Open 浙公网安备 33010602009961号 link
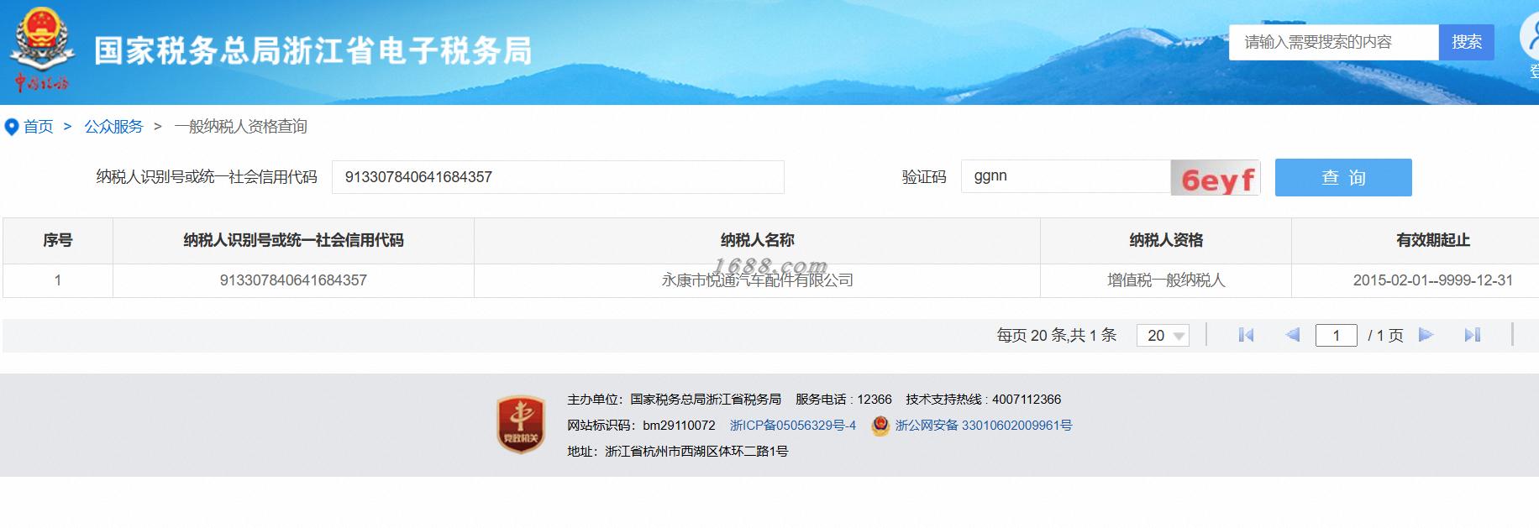Image resolution: width=1539 pixels, height=528 pixels. tap(984, 426)
